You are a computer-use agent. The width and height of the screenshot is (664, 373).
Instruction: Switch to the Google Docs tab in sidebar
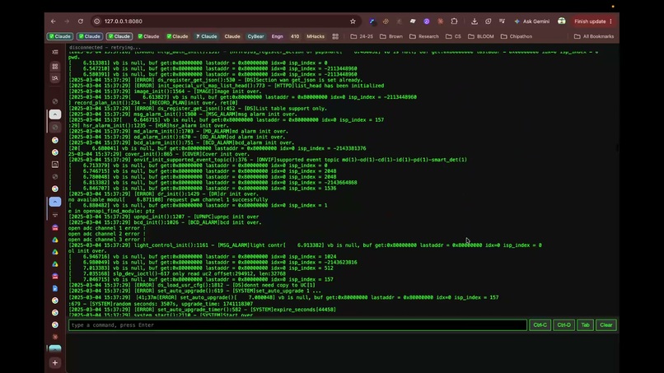pyautogui.click(x=55, y=288)
